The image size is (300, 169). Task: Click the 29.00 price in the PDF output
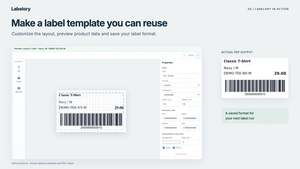pyautogui.click(x=280, y=73)
